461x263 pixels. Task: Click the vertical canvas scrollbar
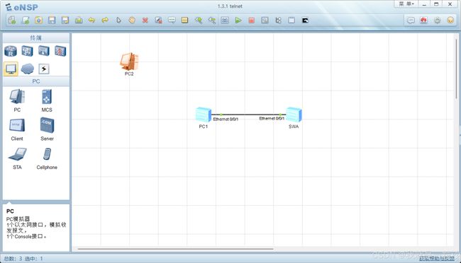point(457,69)
